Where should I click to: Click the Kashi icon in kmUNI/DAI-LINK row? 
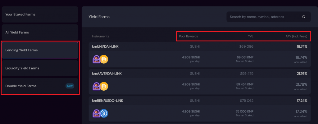coord(97,59)
